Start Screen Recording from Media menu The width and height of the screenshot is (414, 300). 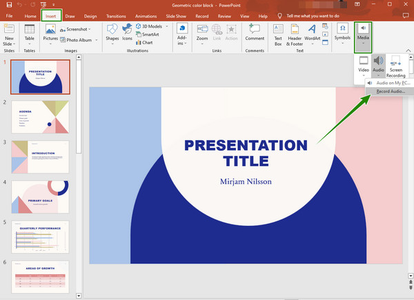[396, 66]
